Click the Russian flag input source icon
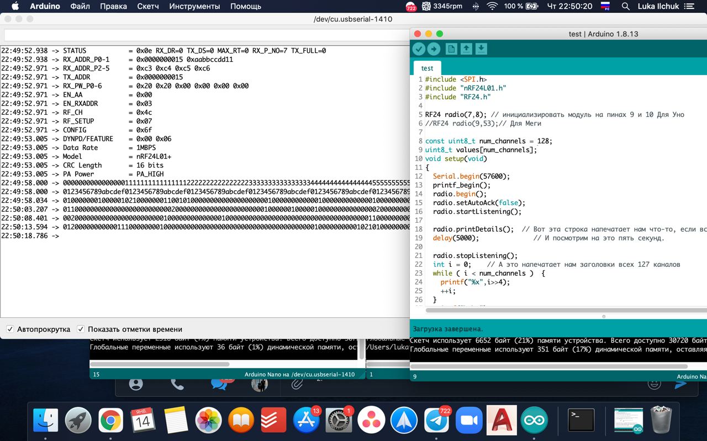 [605, 7]
